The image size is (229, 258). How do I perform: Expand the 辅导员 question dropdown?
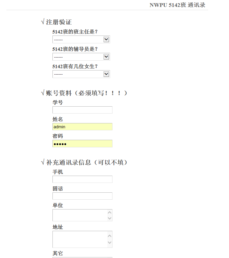tap(81, 57)
